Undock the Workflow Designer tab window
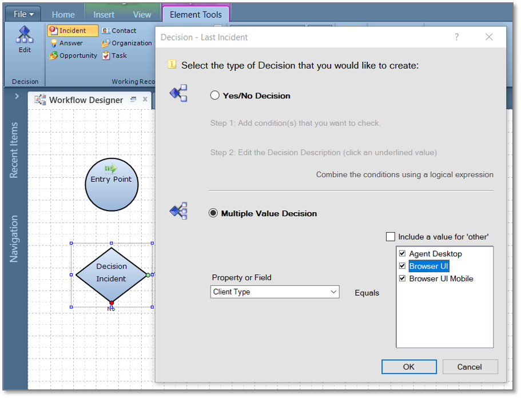Image resolution: width=521 pixels, height=398 pixels. 133,99
